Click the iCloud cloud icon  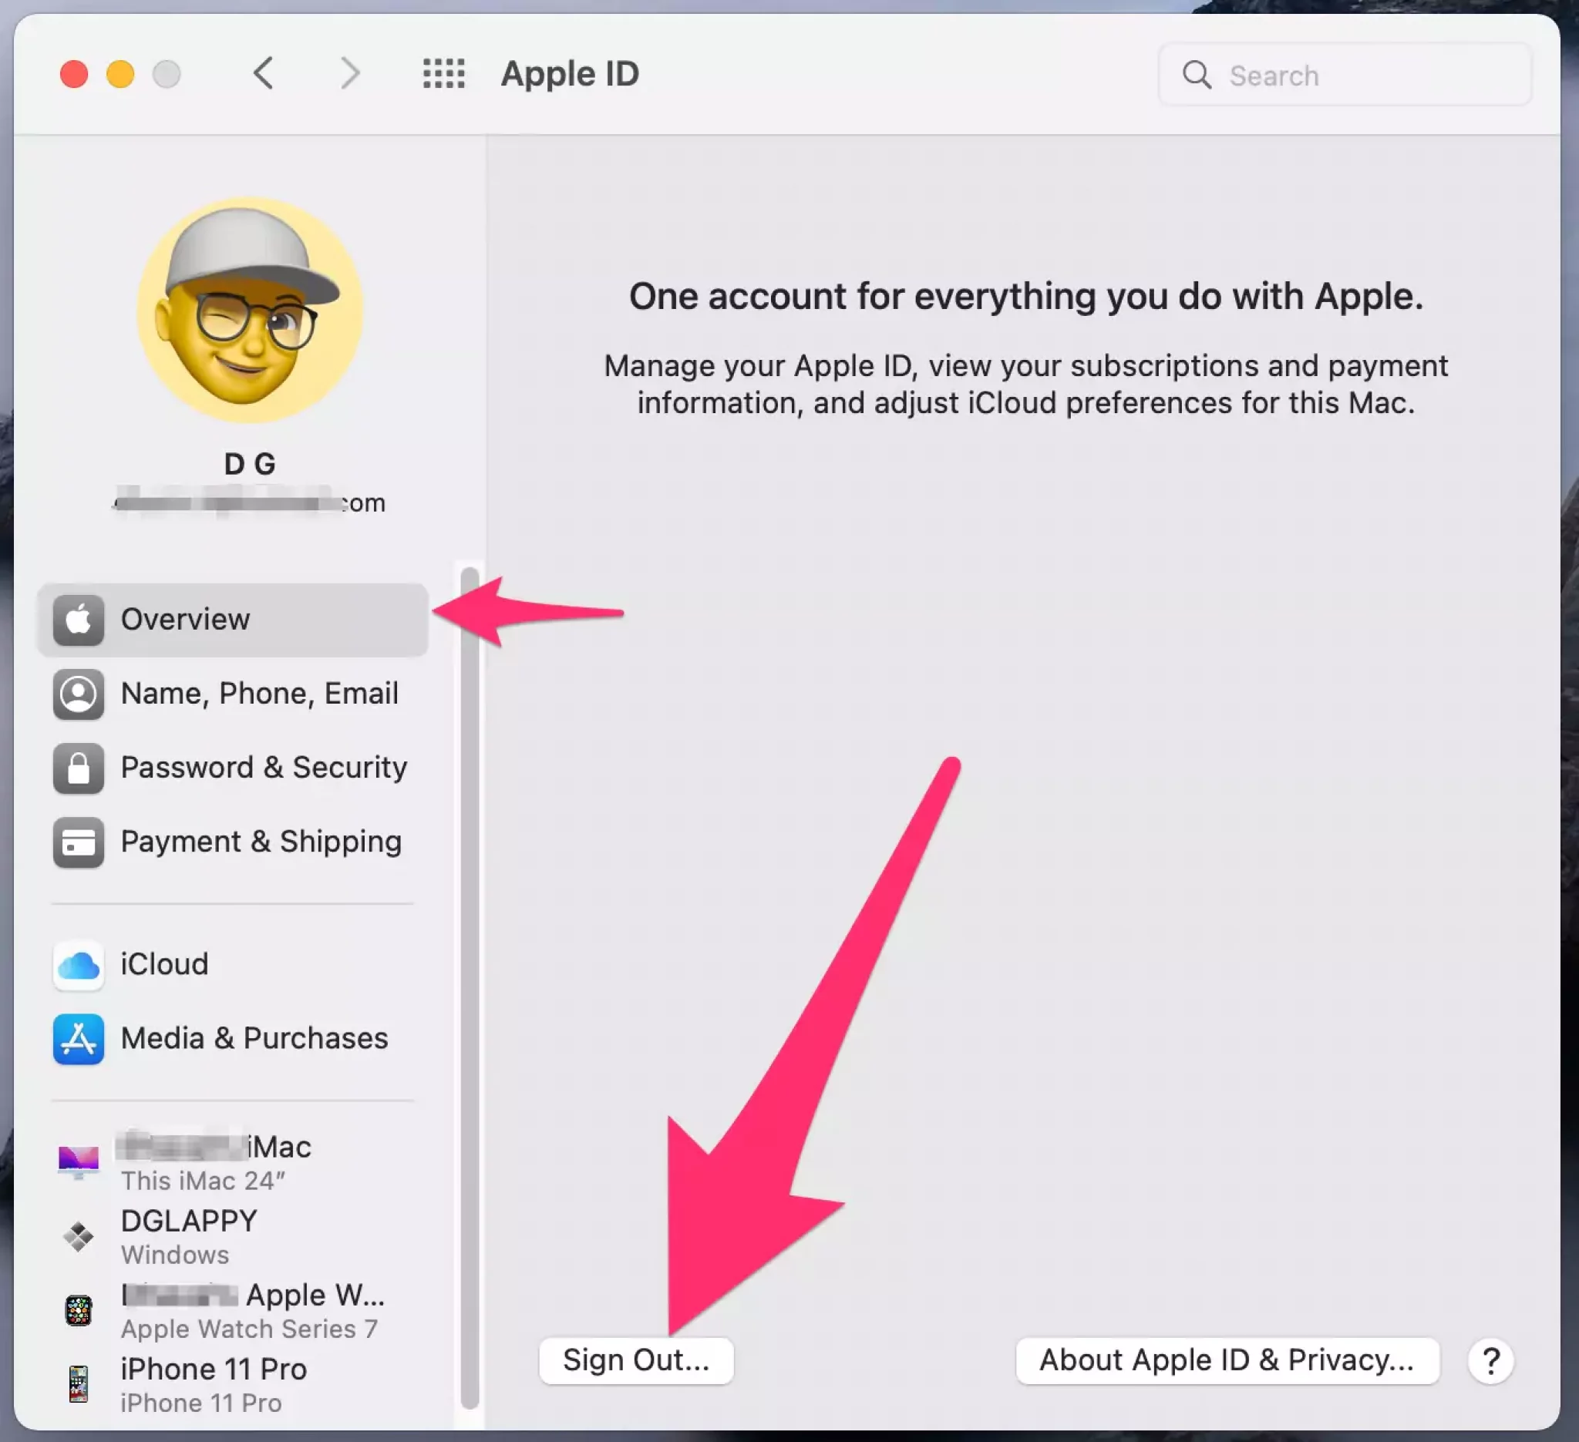(x=79, y=964)
